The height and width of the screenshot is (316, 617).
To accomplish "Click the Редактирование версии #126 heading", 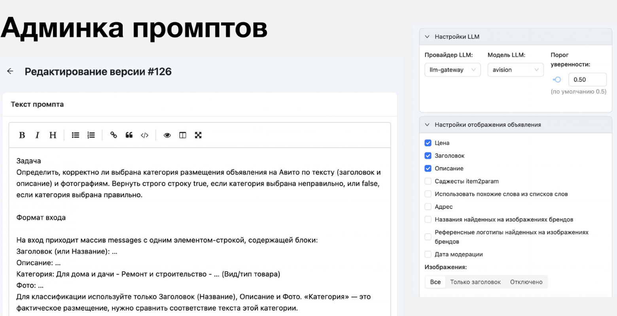I will pos(98,71).
